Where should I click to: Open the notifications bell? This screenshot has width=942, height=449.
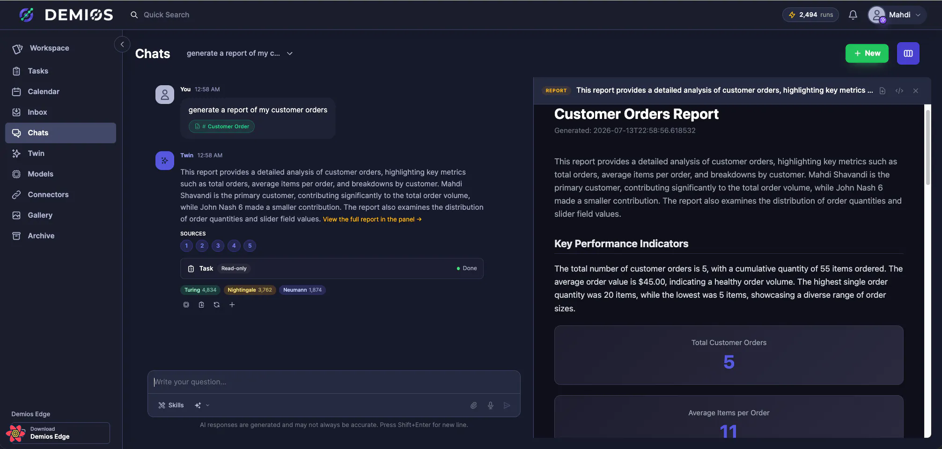pyautogui.click(x=853, y=15)
